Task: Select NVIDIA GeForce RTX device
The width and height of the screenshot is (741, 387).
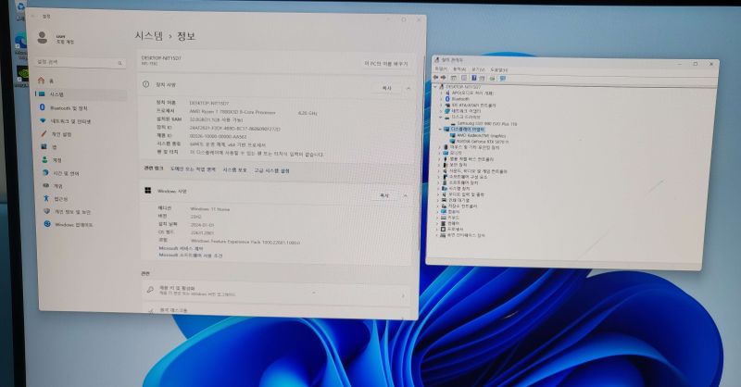Action: pos(481,142)
